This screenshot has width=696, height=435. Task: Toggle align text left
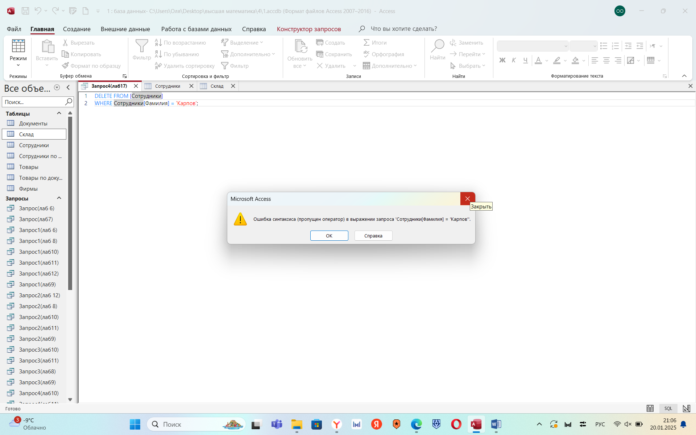(x=594, y=60)
